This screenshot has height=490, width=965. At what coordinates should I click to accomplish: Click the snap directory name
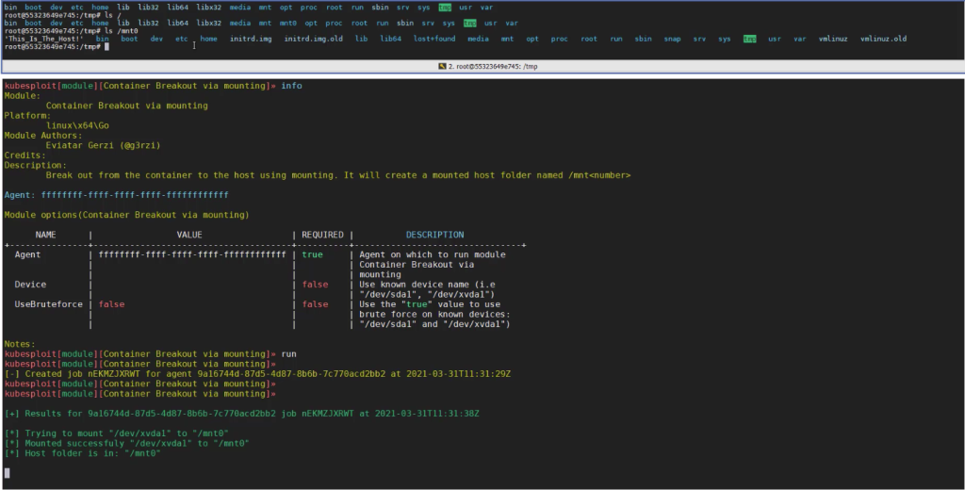point(672,39)
